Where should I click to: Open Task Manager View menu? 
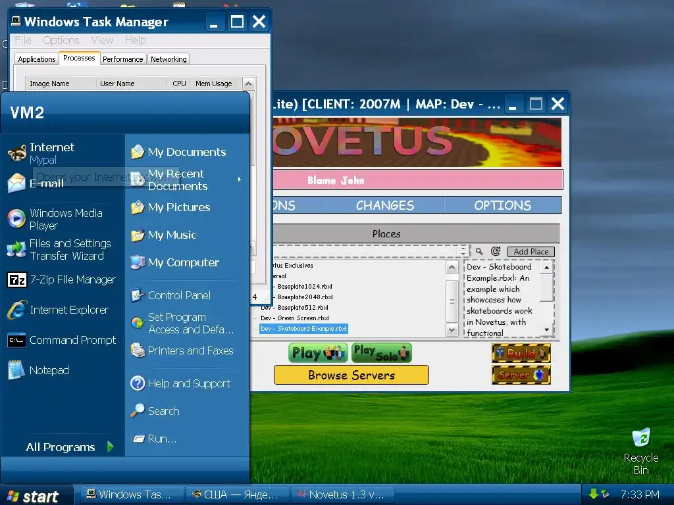click(x=102, y=40)
